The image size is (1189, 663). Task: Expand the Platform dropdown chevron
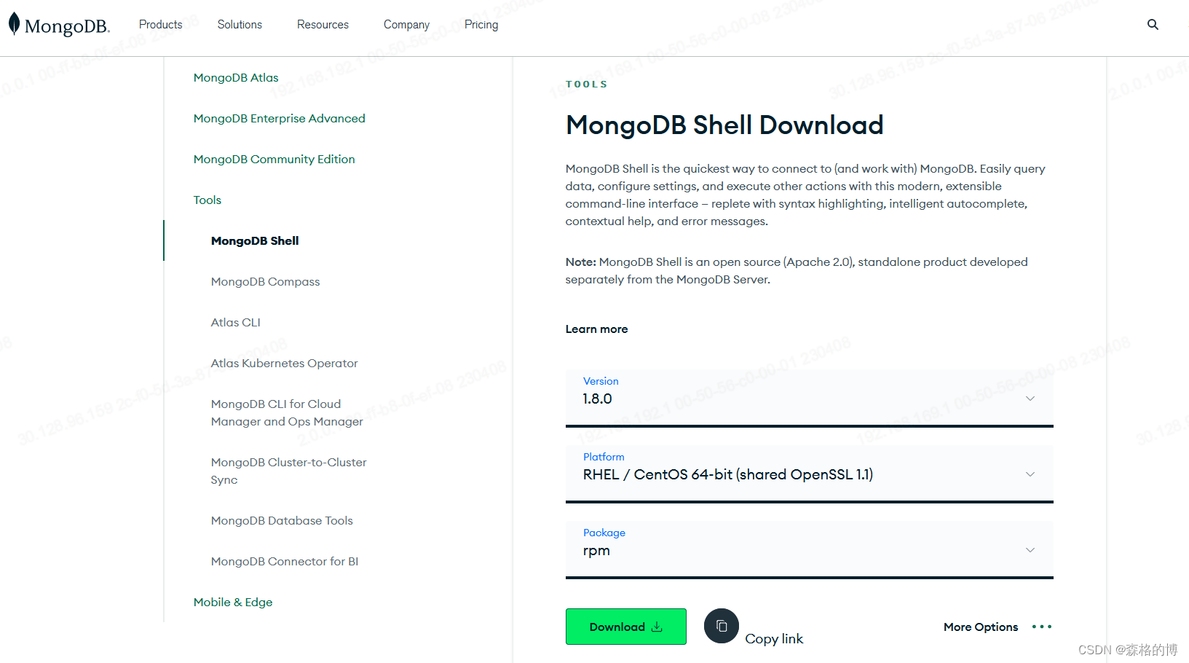[1030, 474]
